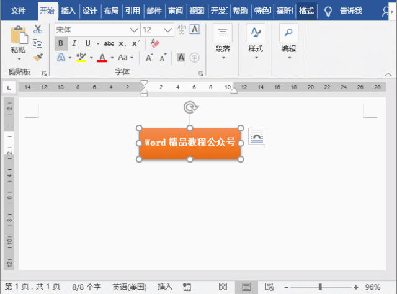Toggle Bold formatting
Screen dimensions: 397x294
61,43
